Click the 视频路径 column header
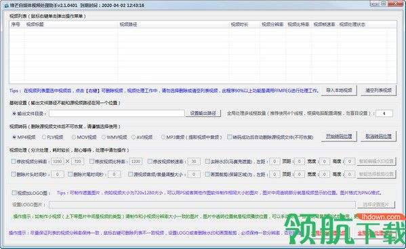This screenshot has height=249, width=406. click(x=174, y=24)
